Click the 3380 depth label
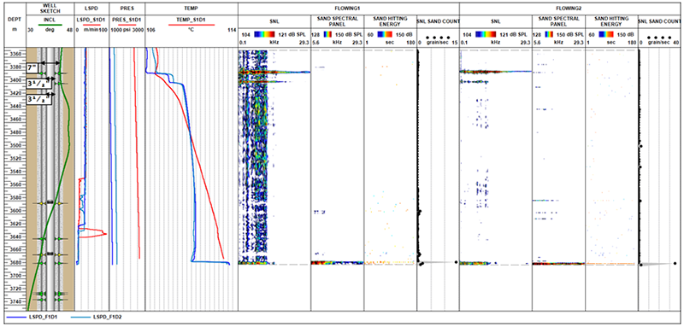The width and height of the screenshot is (684, 327). 15,67
